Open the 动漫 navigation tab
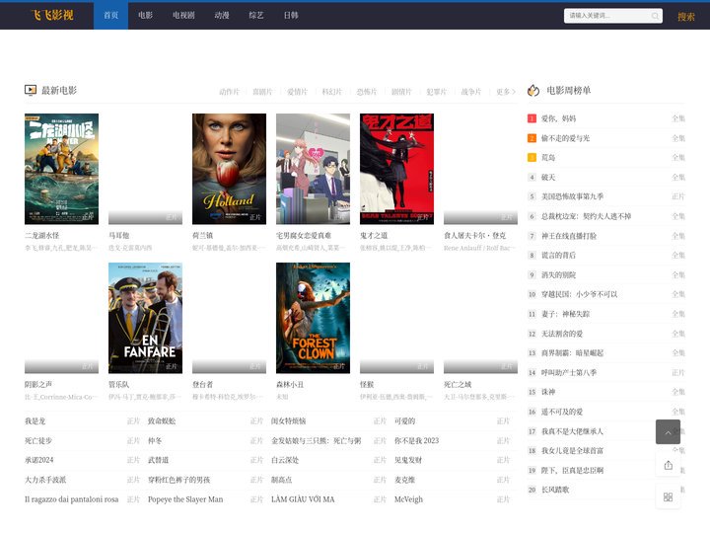 click(x=222, y=16)
